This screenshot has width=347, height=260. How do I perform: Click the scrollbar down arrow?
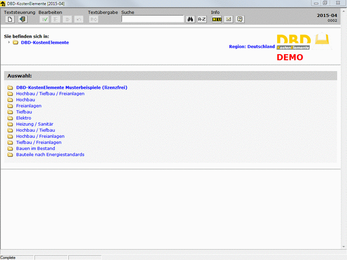point(344,247)
